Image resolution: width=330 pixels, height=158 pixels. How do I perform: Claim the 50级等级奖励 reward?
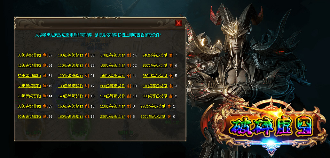pyautogui.click(x=29, y=76)
